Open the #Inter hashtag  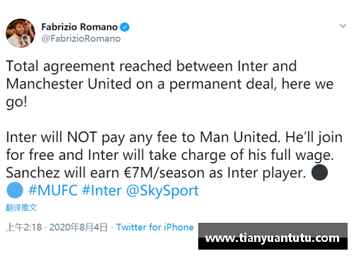[102, 190]
